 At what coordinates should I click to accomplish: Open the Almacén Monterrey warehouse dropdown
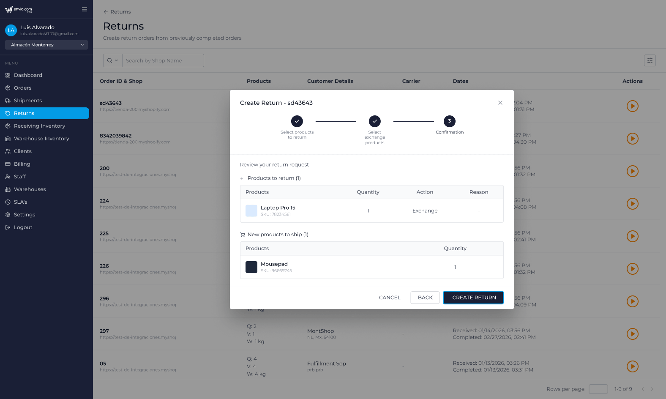pos(46,45)
